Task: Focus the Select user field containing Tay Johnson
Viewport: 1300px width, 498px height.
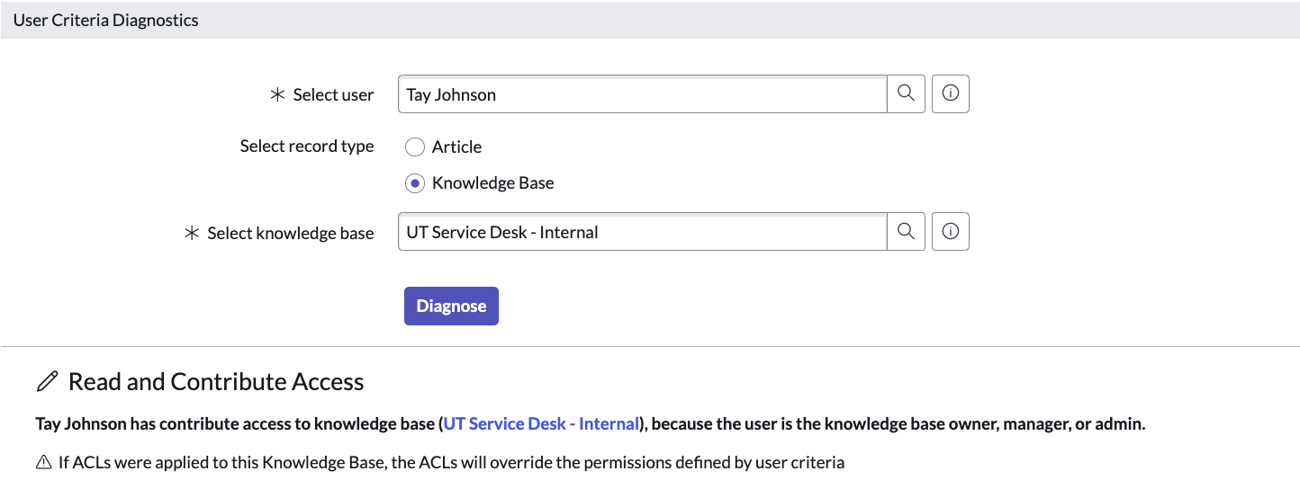Action: click(641, 94)
